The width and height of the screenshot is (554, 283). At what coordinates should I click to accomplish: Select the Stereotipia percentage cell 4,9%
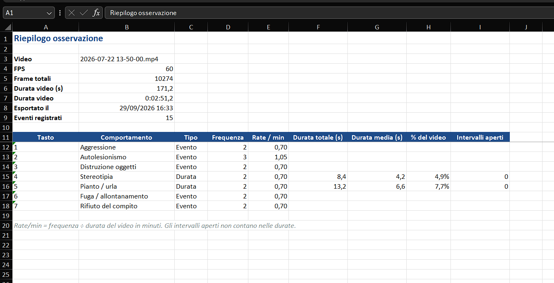(x=428, y=176)
